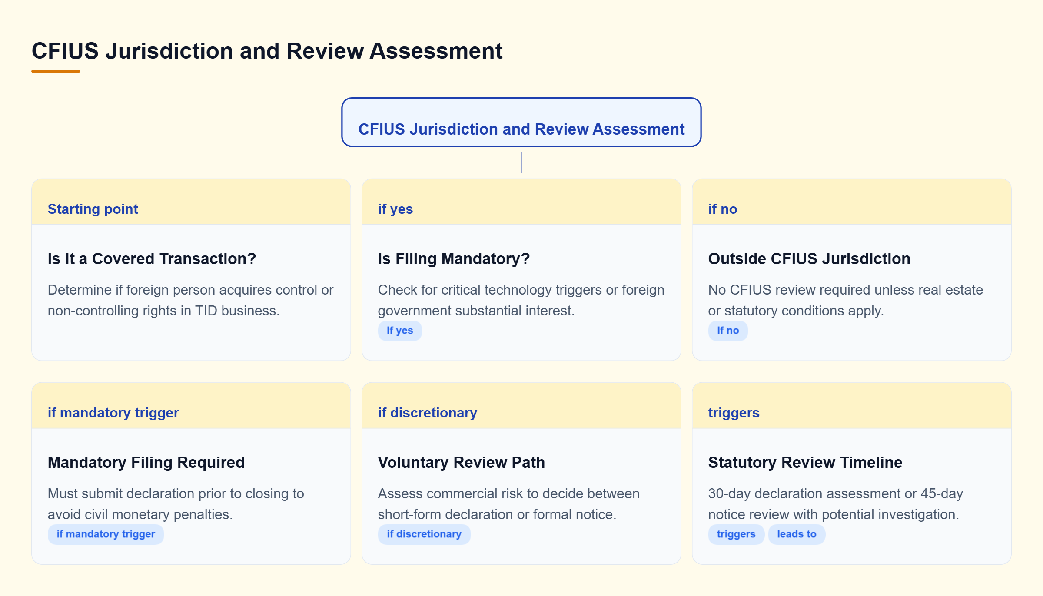
Task: Click the 'if no' pill tag
Action: [x=728, y=331]
